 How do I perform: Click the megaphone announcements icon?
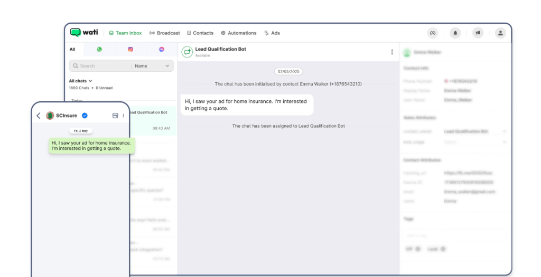pyautogui.click(x=478, y=33)
